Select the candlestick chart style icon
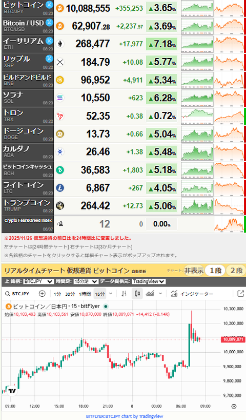This screenshot has height=420, width=246. (137, 294)
